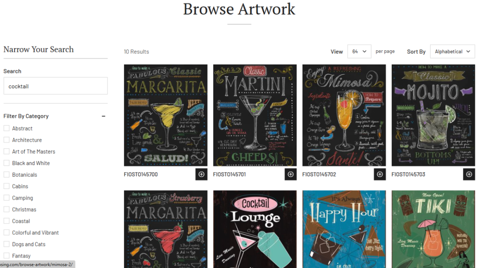Click plus icon for FIOST0145702
This screenshot has height=268, width=478.
click(x=380, y=174)
